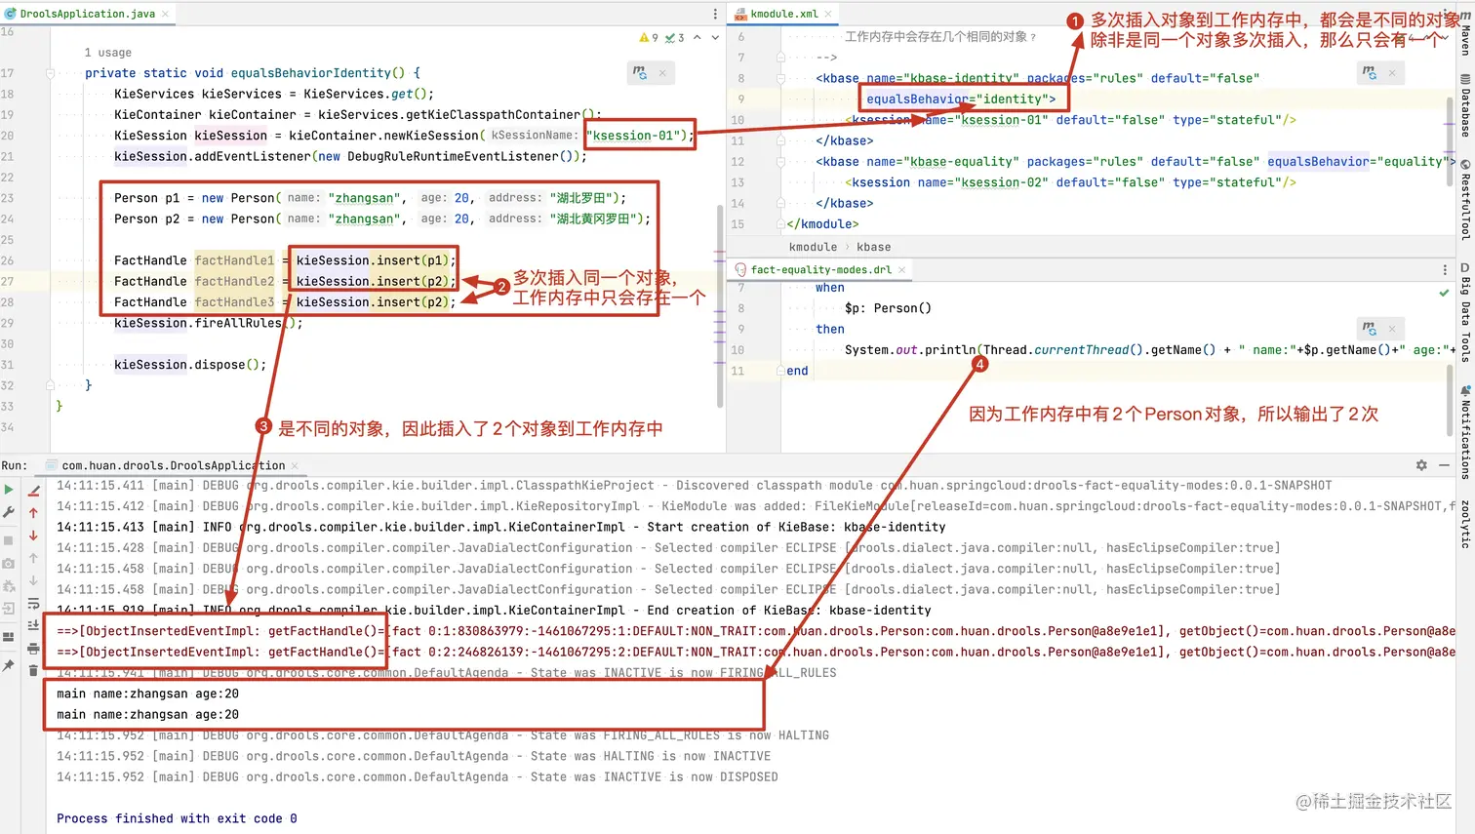Click the Stop process square icon
This screenshot has height=834, width=1475.
click(9, 540)
